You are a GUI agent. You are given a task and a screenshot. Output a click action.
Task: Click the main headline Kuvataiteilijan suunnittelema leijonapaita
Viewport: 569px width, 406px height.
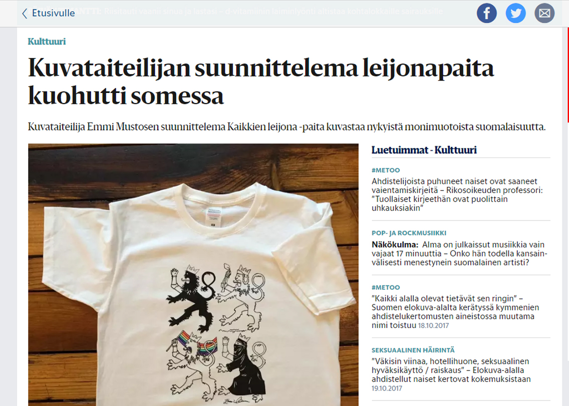[261, 82]
